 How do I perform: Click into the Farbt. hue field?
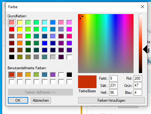point(113,78)
